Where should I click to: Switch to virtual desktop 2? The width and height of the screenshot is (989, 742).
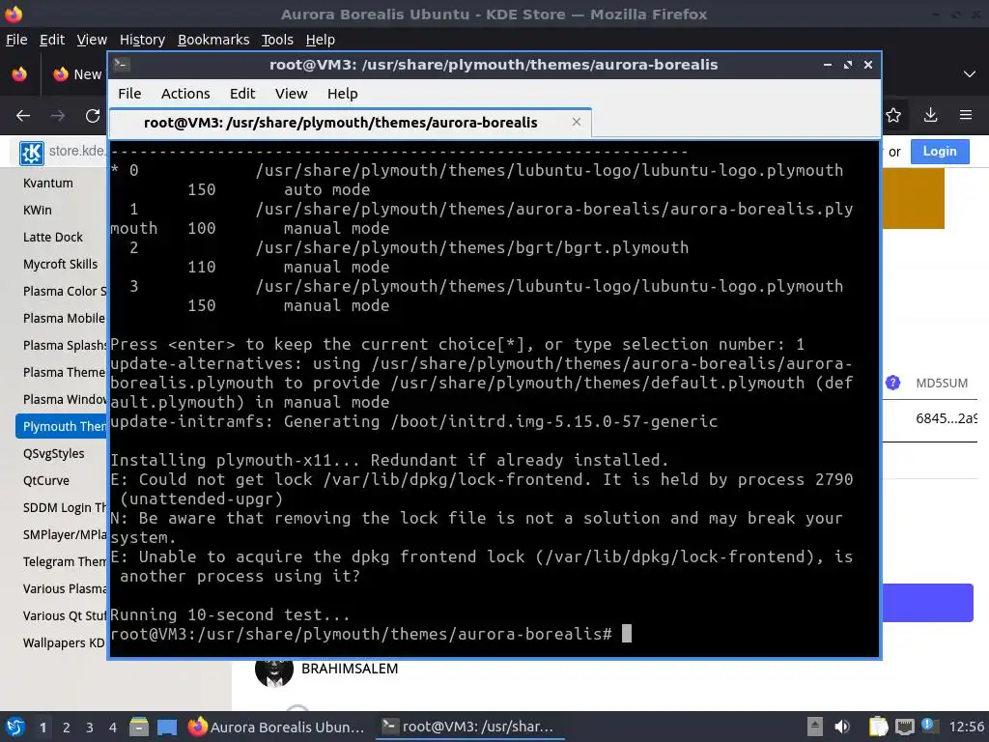[67, 728]
